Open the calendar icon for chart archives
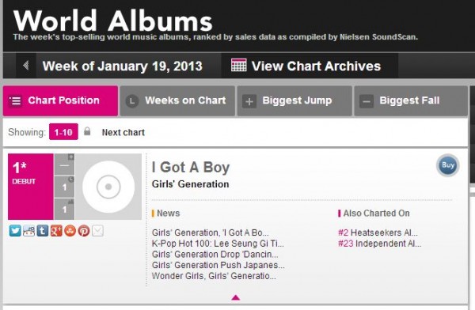 pos(239,66)
